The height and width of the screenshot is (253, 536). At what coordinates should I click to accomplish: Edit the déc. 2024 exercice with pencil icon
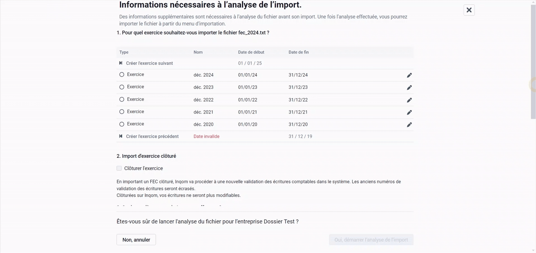click(409, 75)
